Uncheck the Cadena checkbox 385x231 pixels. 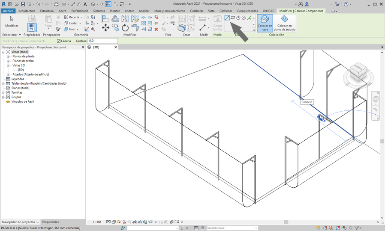(x=59, y=41)
